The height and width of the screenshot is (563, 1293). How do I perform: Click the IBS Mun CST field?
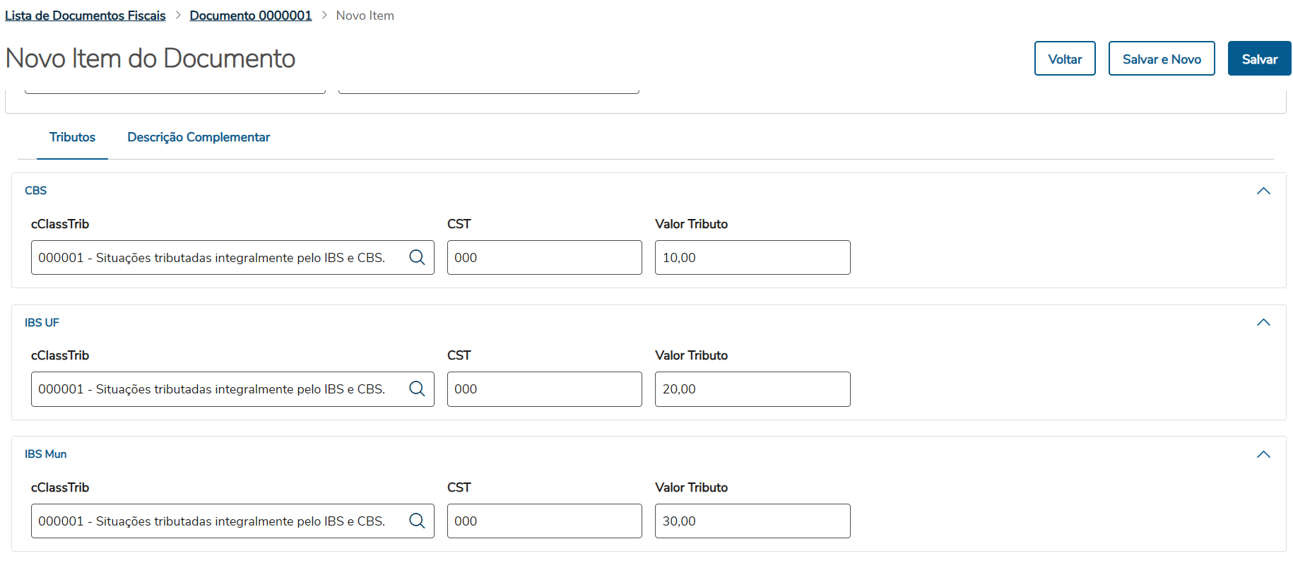point(544,521)
